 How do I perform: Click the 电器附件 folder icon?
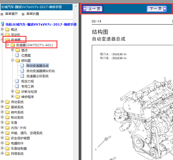pyautogui.click(x=7, y=143)
